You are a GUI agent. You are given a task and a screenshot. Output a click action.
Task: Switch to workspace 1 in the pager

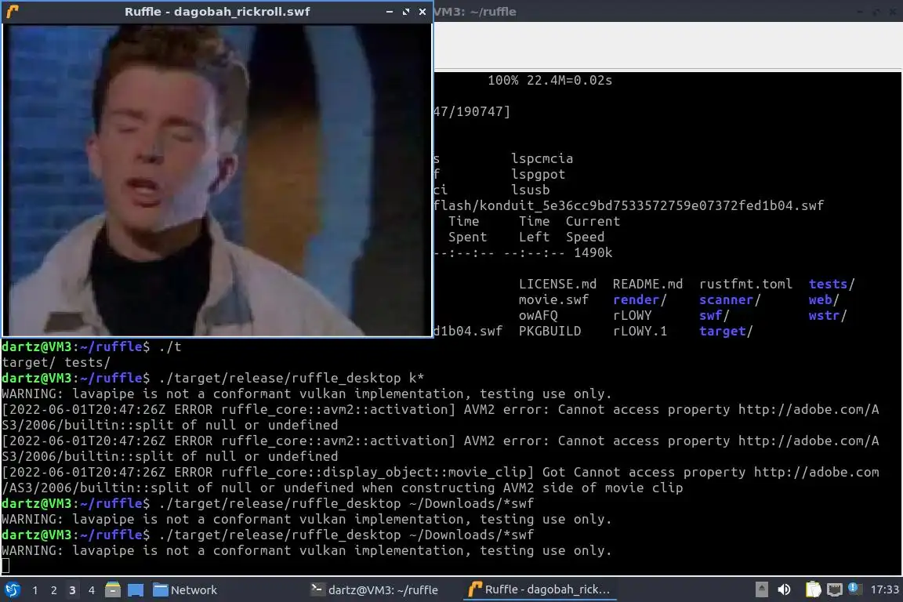click(35, 590)
